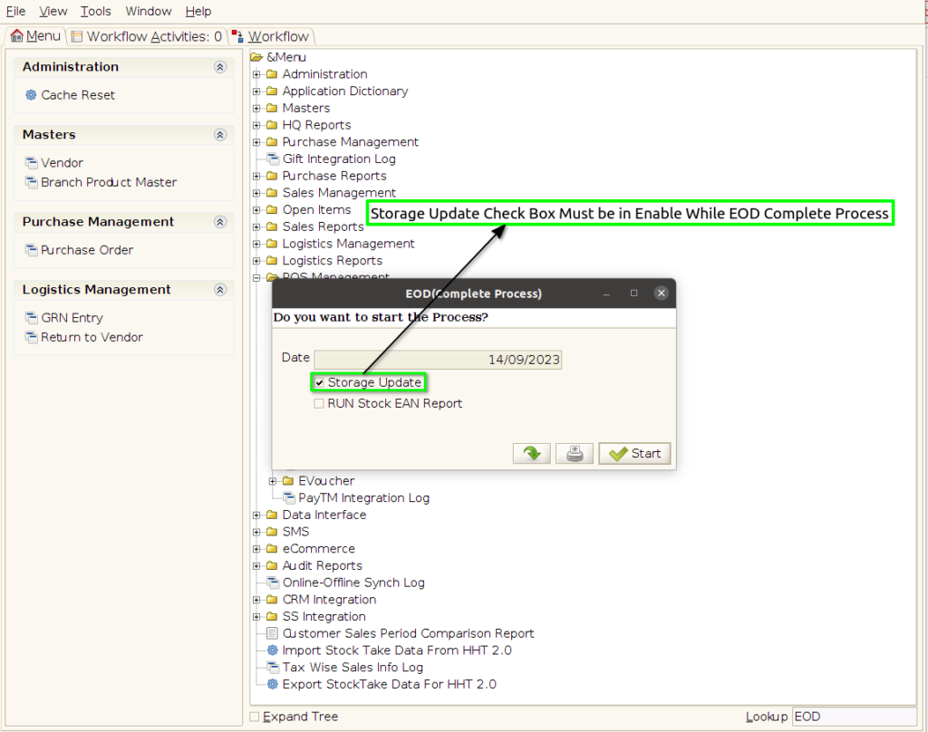Click the EVoucher folder icon
The width and height of the screenshot is (928, 732).
287,480
